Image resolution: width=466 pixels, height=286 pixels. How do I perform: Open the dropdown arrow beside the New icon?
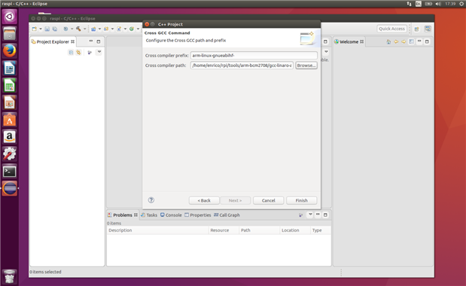pyautogui.click(x=41, y=29)
